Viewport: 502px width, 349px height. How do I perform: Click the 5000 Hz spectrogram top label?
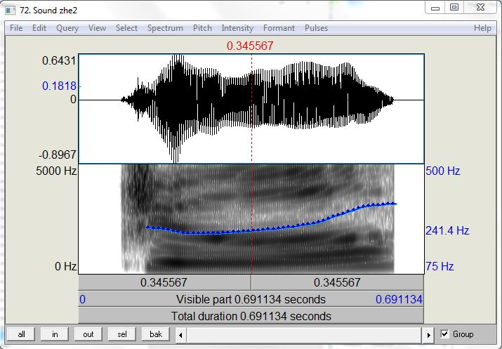click(56, 171)
